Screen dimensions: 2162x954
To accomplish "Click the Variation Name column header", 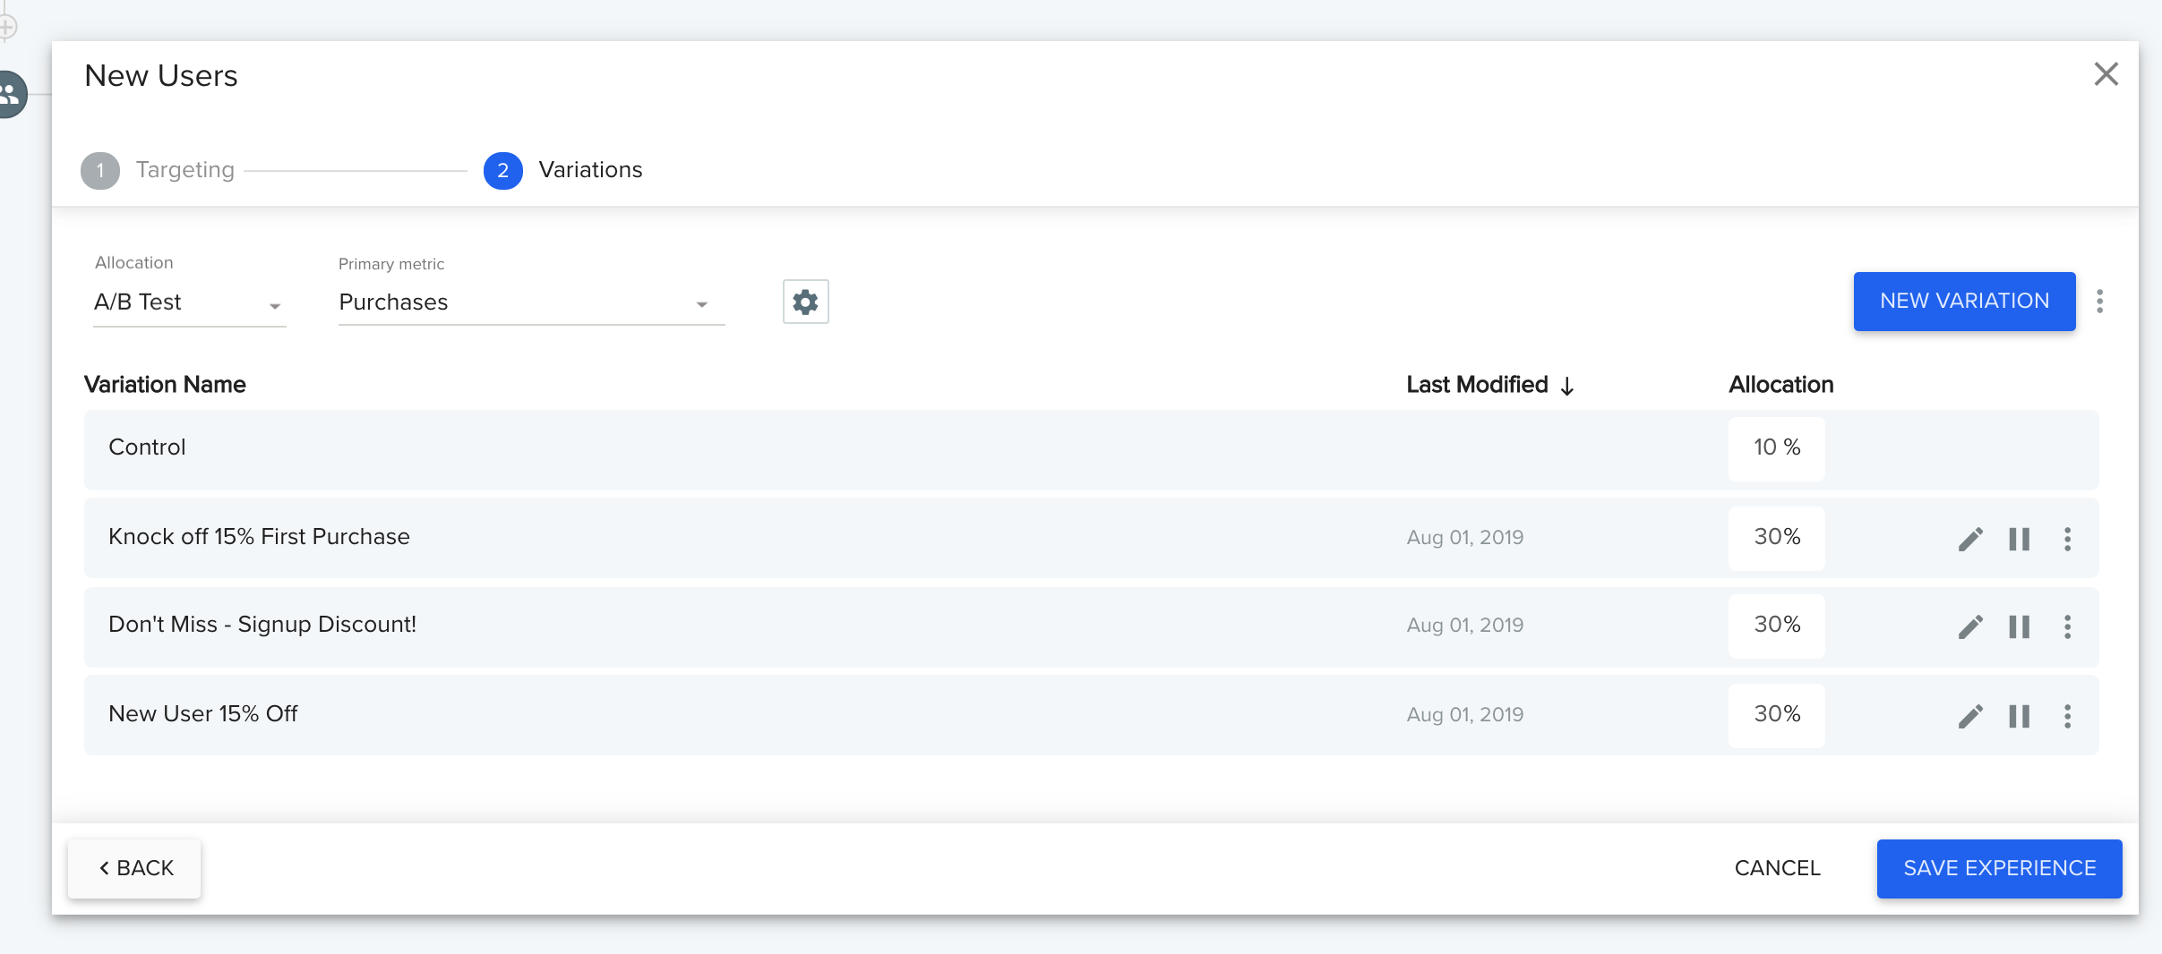I will click(165, 385).
